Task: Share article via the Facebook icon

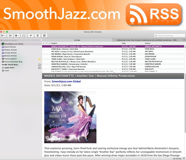Action: tap(44, 35)
